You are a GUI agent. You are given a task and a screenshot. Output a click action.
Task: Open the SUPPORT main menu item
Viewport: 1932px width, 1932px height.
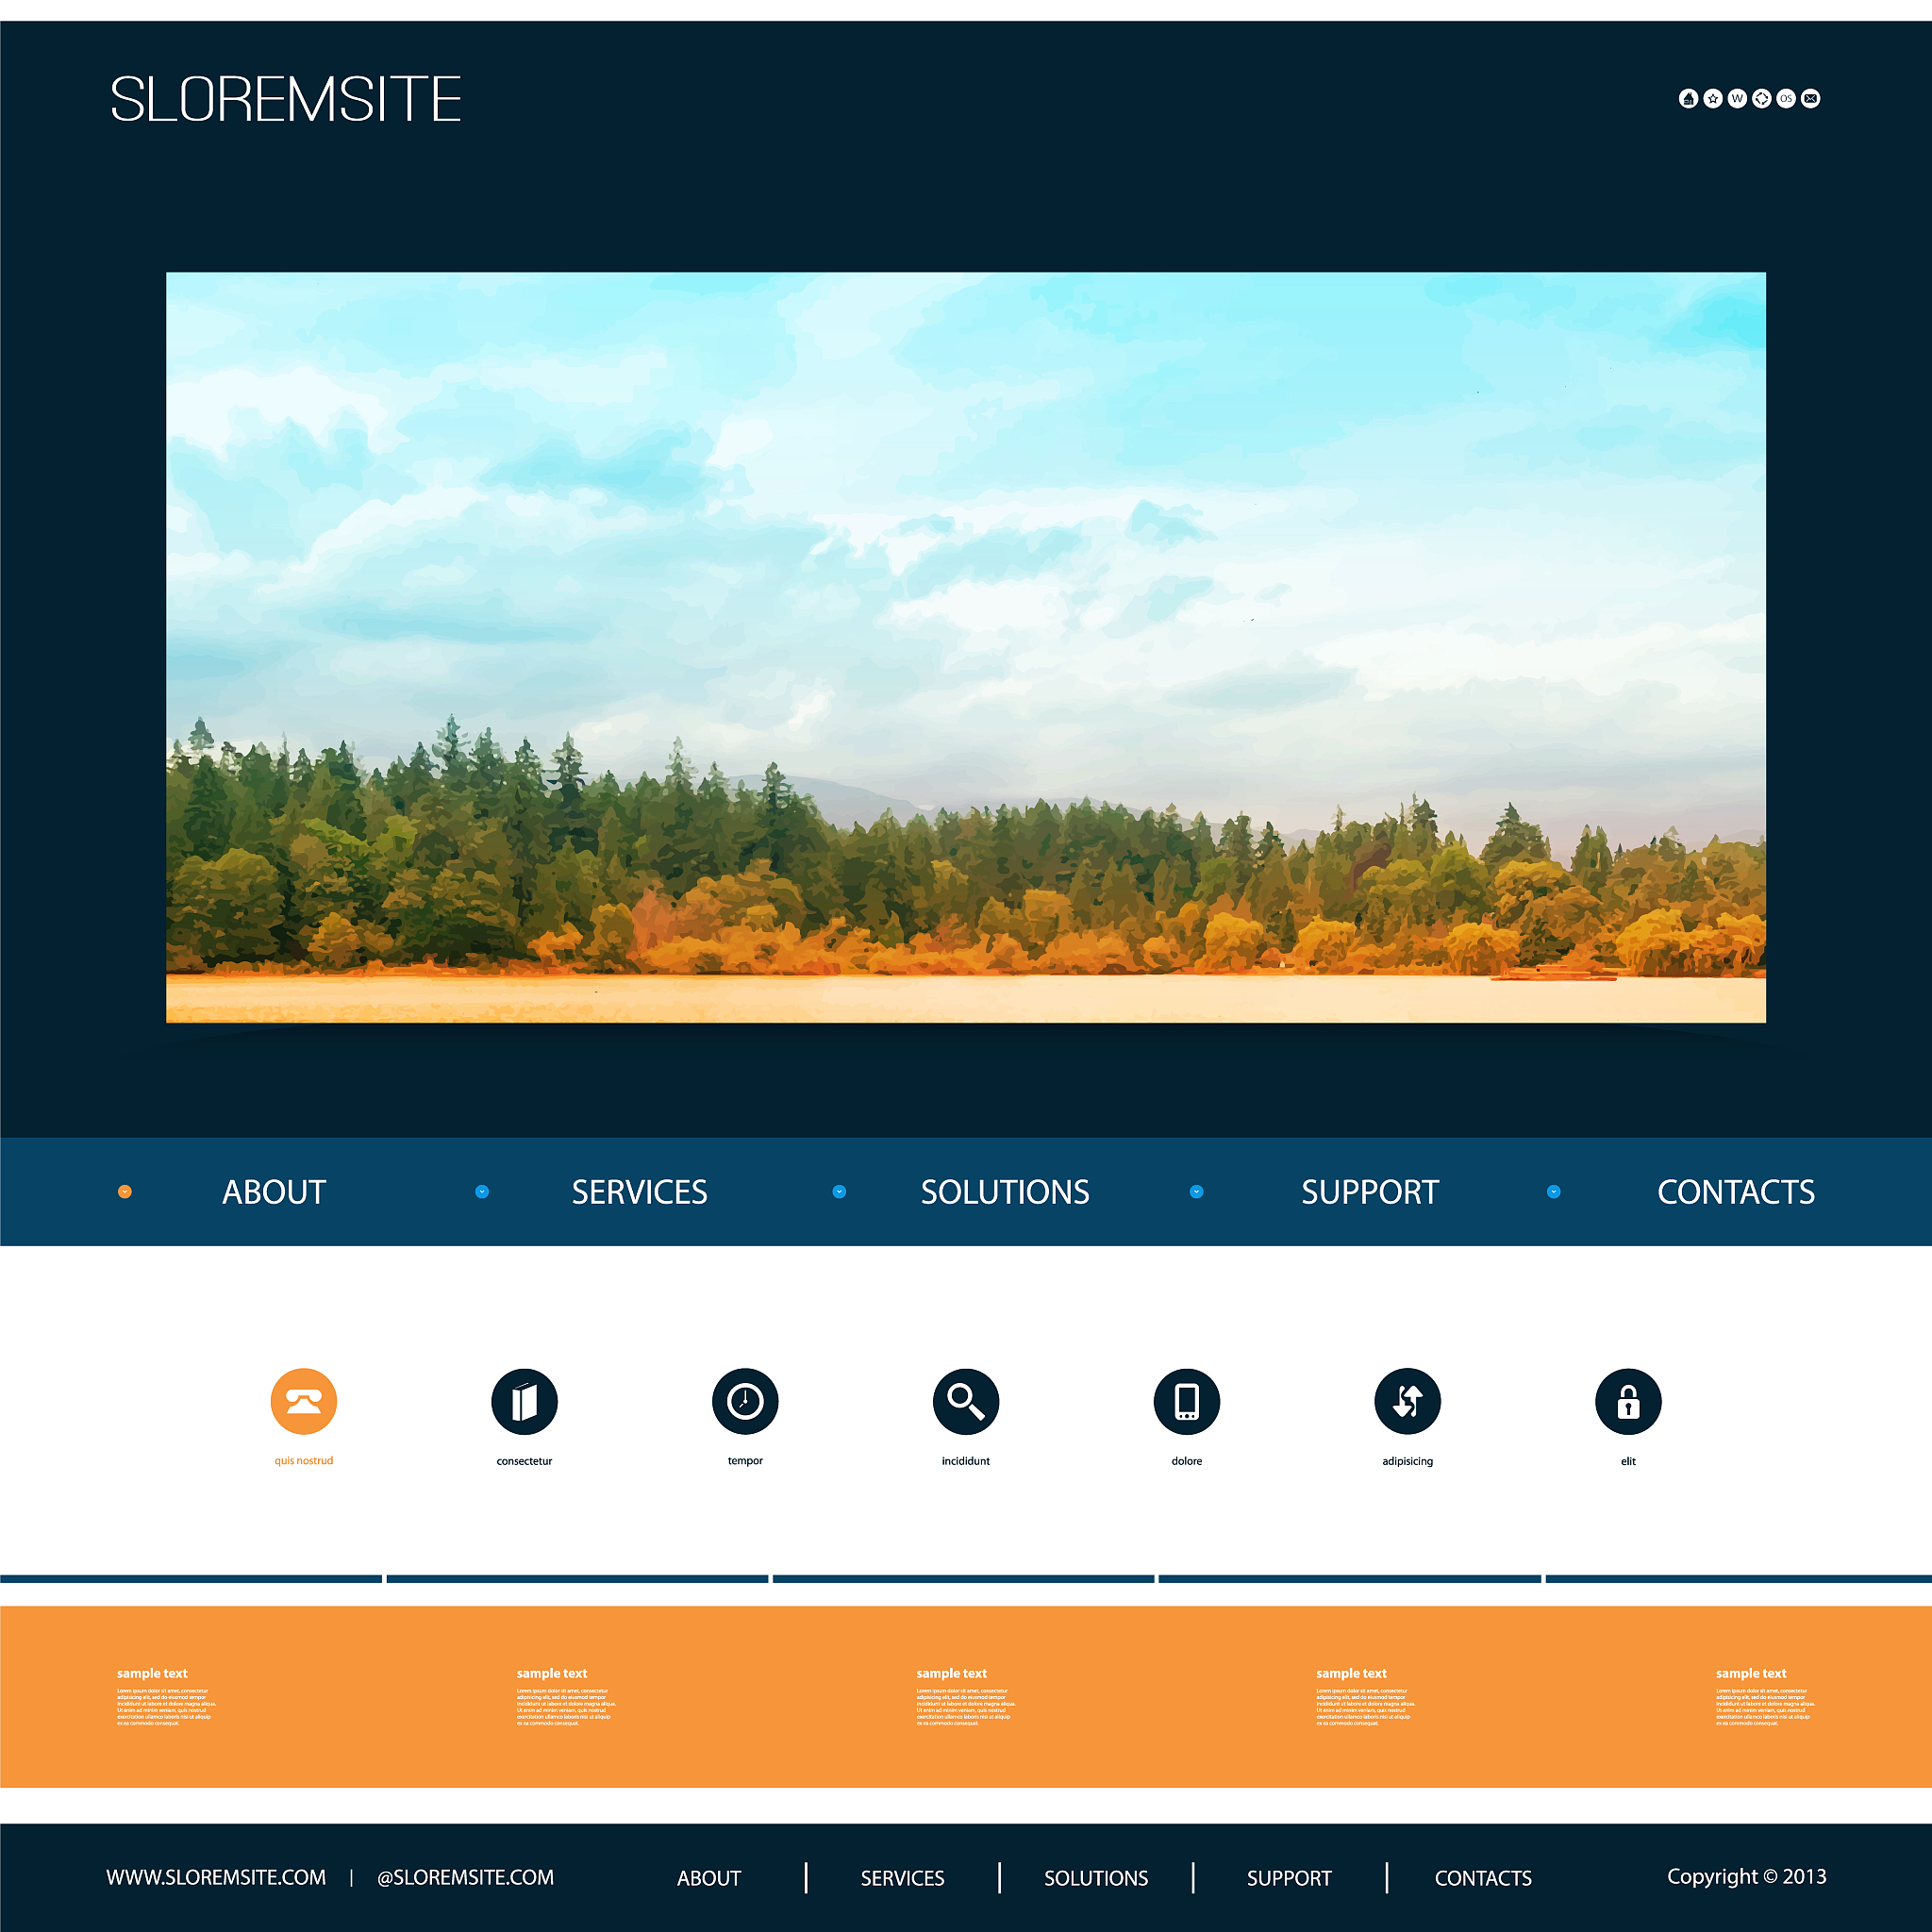[x=1370, y=1192]
